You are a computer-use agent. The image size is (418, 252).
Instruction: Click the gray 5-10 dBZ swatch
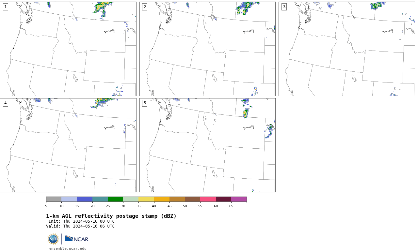[x=54, y=199]
